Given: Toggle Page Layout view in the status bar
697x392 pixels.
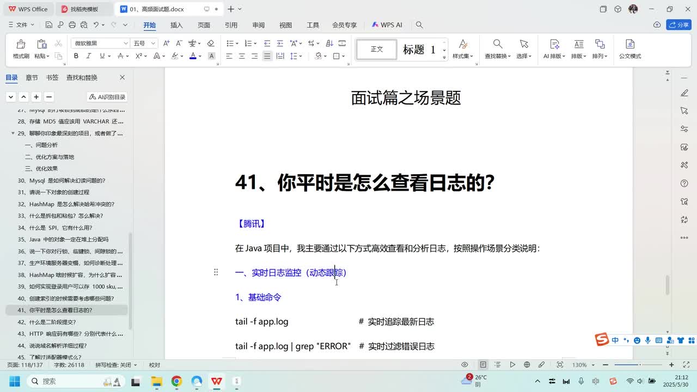Looking at the screenshot, I should tap(483, 365).
